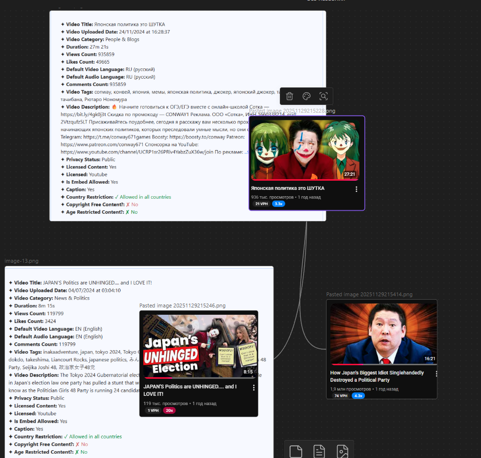Click 'Video Uploaded Date: 04/07/2024 at 03:04:10' line
The image size is (481, 458).
coord(65,290)
